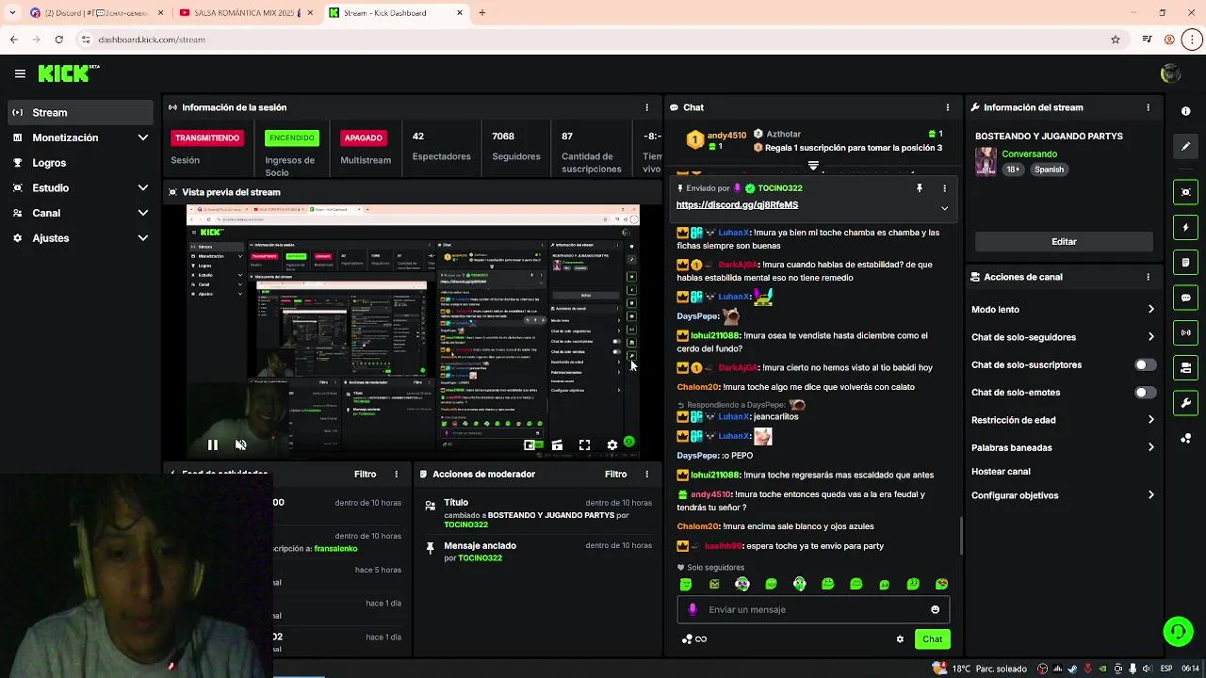Open chat settings gear next to Chat button
The width and height of the screenshot is (1206, 678).
(x=900, y=639)
